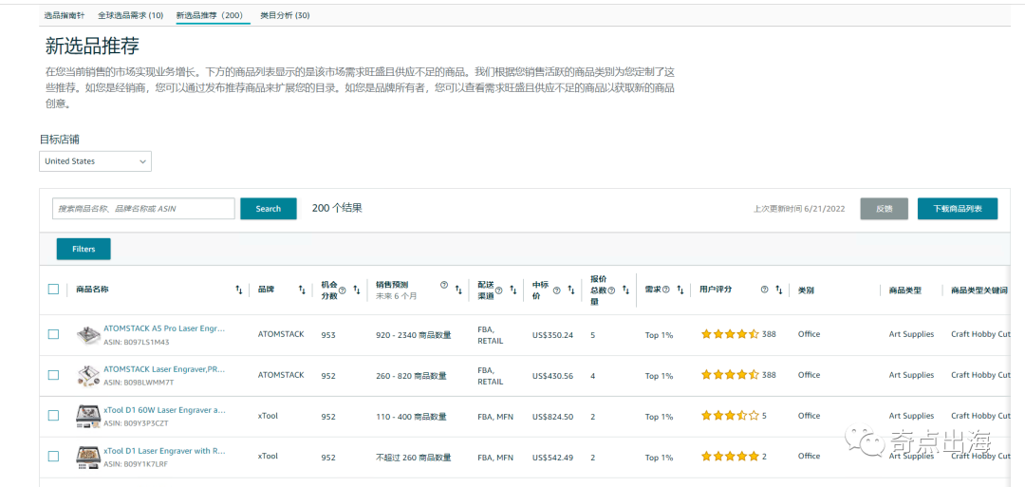Screen dimensions: 1025x487
Task: Click 上次更新时间 6/21/2022 text
Action: tap(799, 209)
